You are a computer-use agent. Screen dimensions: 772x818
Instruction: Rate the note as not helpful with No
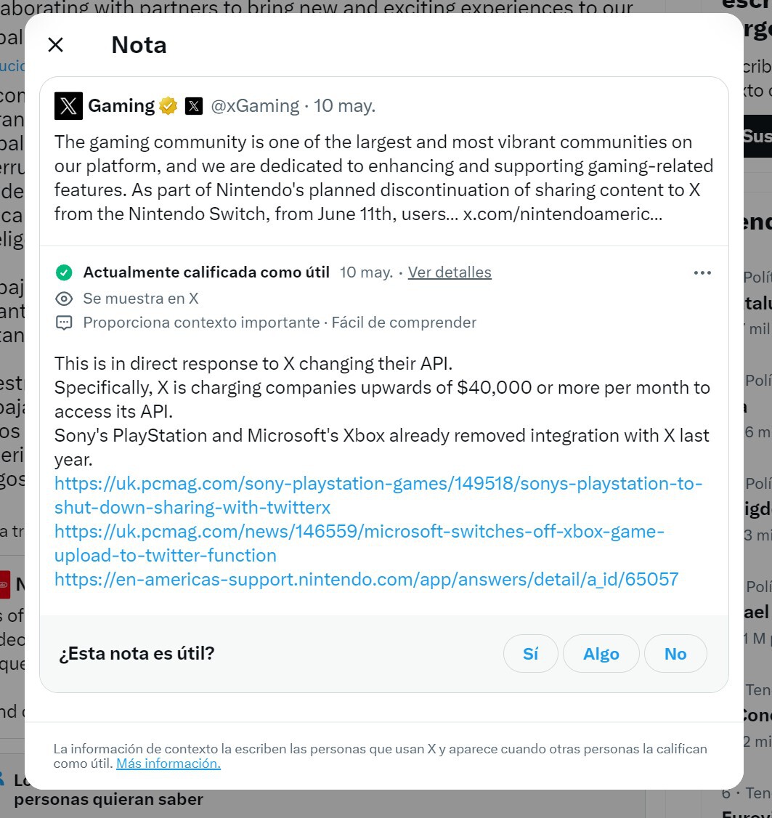[675, 654]
